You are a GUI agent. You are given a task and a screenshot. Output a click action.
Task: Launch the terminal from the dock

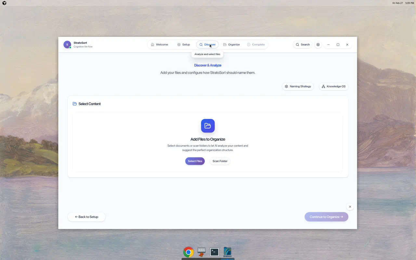pyautogui.click(x=214, y=252)
